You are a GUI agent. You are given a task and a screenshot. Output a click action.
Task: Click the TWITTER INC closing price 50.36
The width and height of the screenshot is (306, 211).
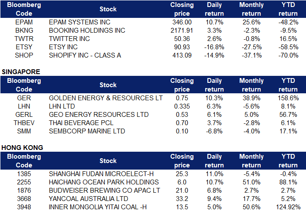182,39
